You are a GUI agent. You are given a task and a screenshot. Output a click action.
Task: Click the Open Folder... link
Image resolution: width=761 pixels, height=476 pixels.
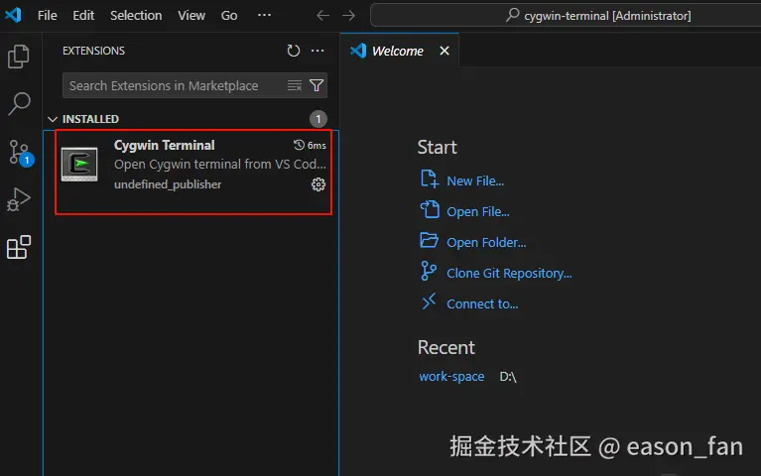[x=486, y=242]
